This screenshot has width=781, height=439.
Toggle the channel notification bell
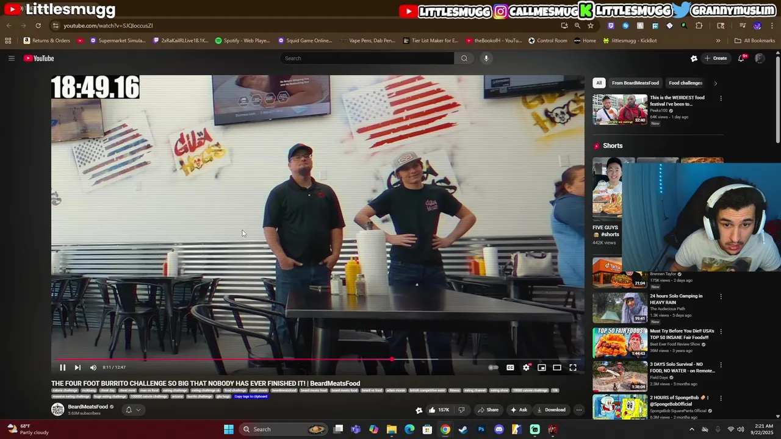point(129,410)
